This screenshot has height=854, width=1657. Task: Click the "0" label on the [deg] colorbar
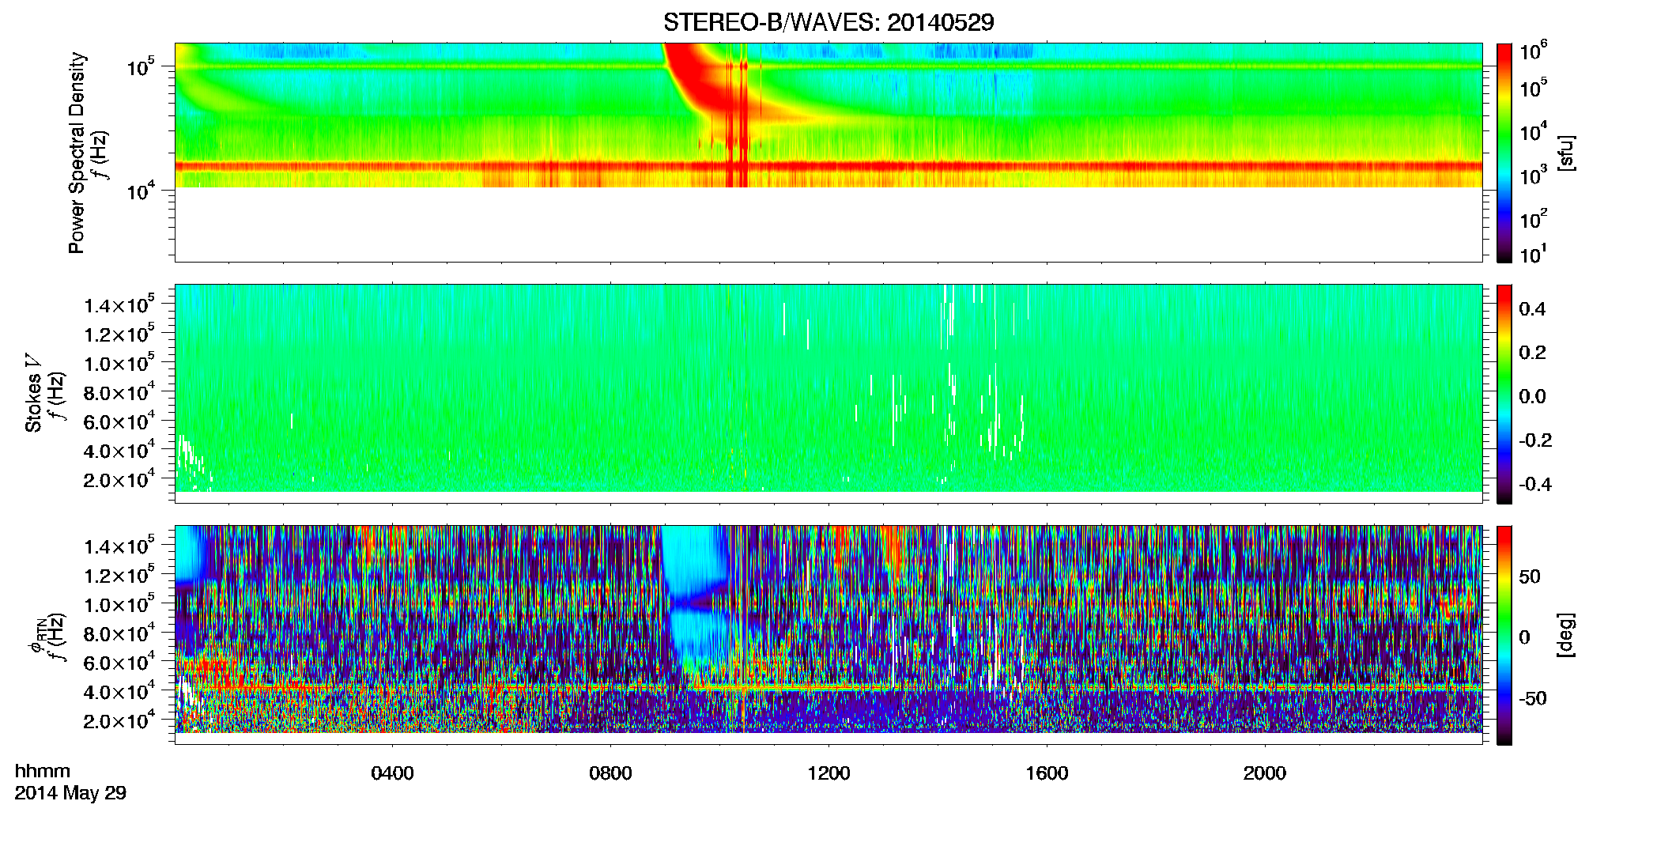[x=1524, y=637]
